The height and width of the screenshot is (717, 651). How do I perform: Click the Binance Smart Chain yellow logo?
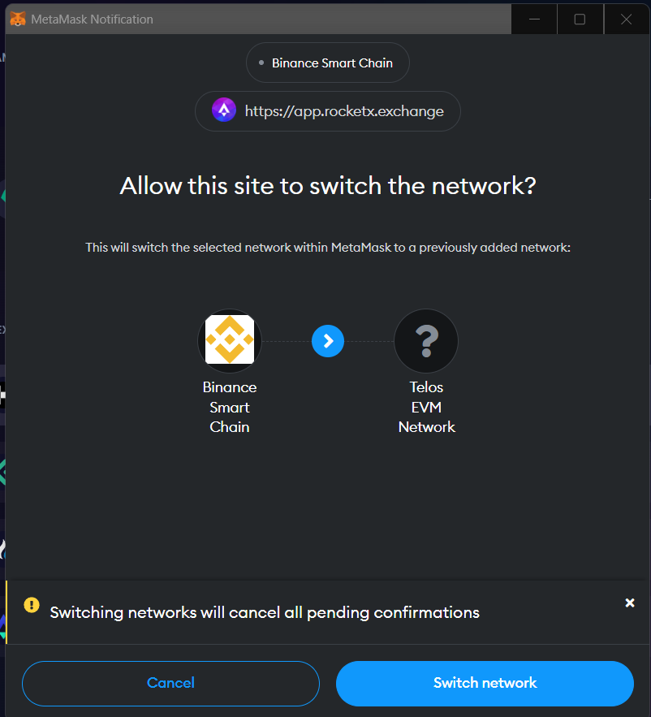[x=230, y=339]
